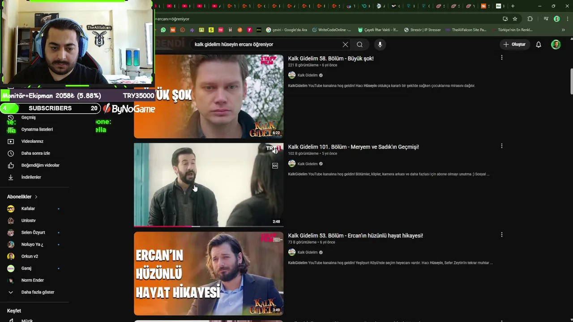
Task: Open YouTube notifications bell
Action: [x=539, y=44]
